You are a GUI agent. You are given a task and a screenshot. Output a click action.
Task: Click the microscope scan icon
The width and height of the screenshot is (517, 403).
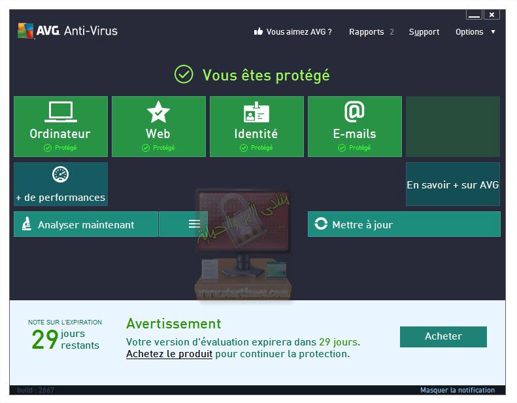point(26,224)
